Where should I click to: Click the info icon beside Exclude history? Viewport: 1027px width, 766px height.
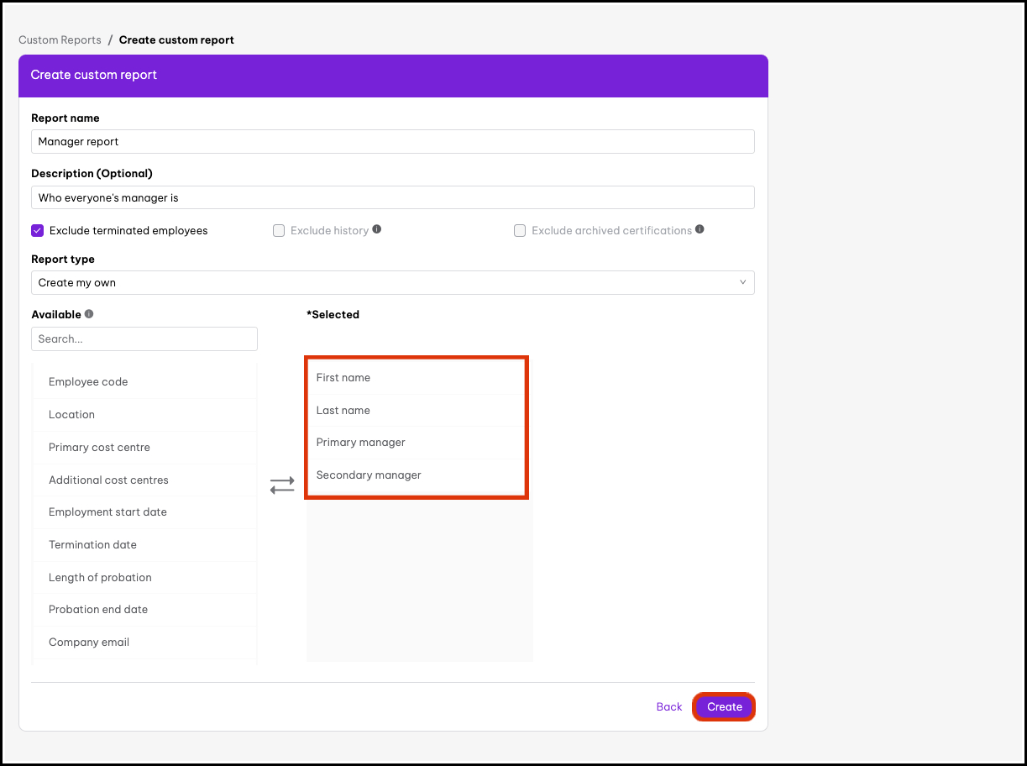(x=378, y=228)
